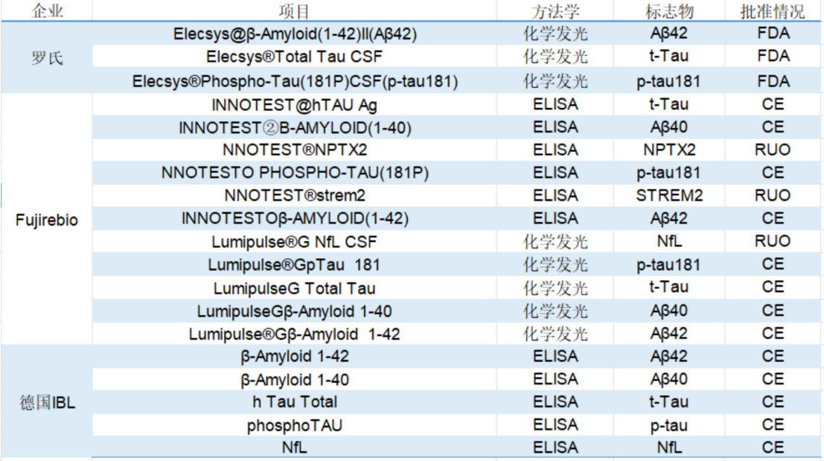Select CE approval in INNOTEST hTAU Ag row
Screen dimensions: 824x461
point(773,104)
